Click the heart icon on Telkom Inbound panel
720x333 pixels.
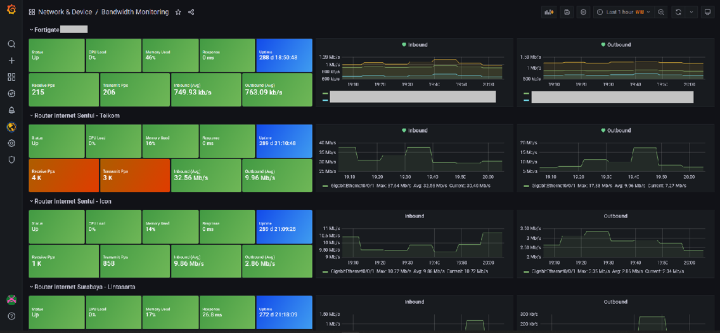(x=404, y=131)
